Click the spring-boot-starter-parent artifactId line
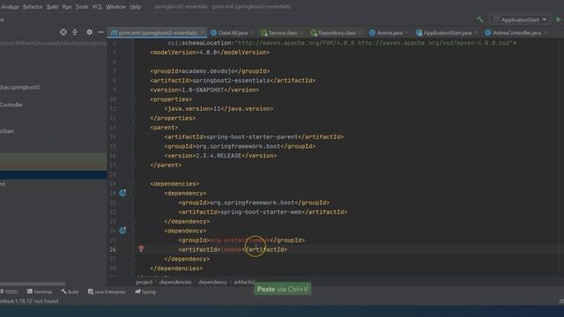564x317 pixels. (254, 137)
